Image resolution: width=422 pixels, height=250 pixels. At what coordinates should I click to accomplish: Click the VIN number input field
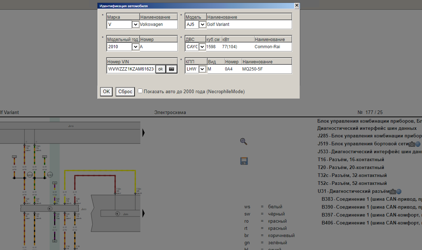click(131, 69)
